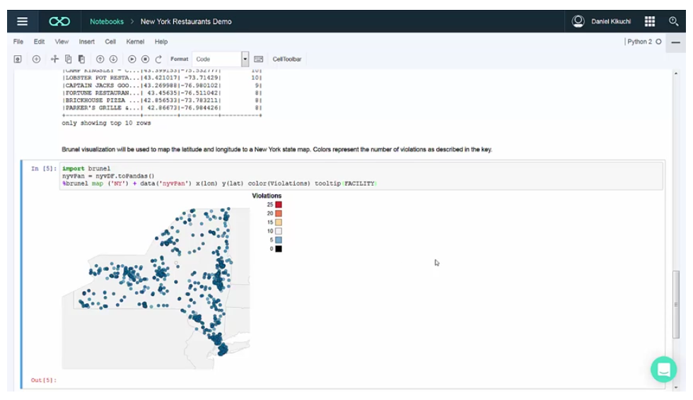
Task: Open the File menu
Action: 18,42
